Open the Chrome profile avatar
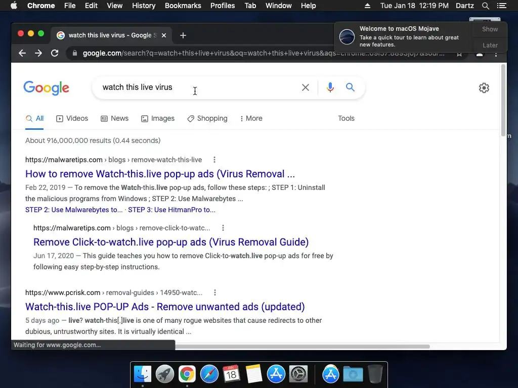The height and width of the screenshot is (388, 518). (x=480, y=54)
